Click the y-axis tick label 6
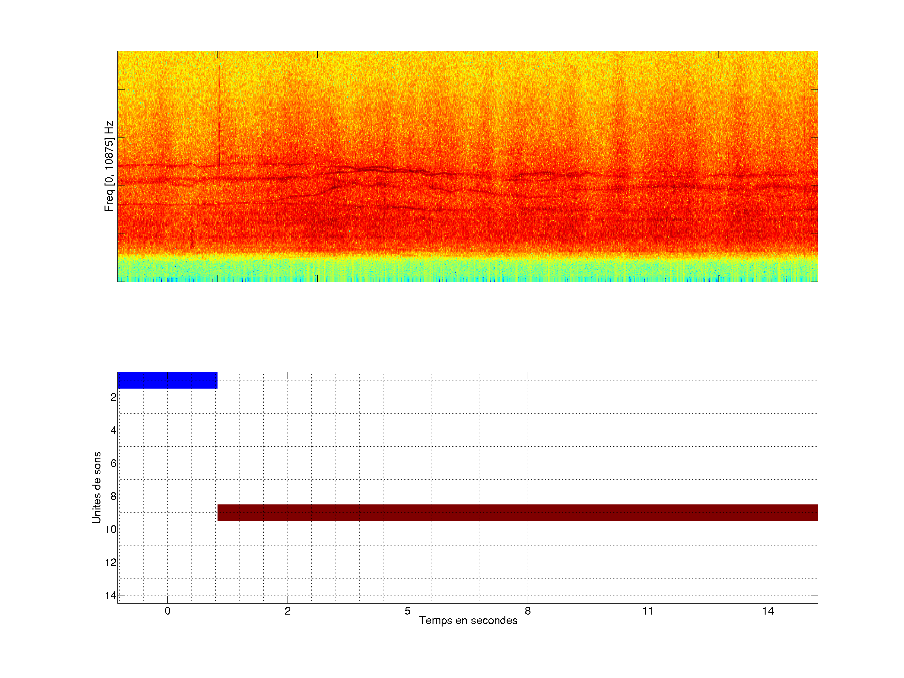 pyautogui.click(x=113, y=463)
